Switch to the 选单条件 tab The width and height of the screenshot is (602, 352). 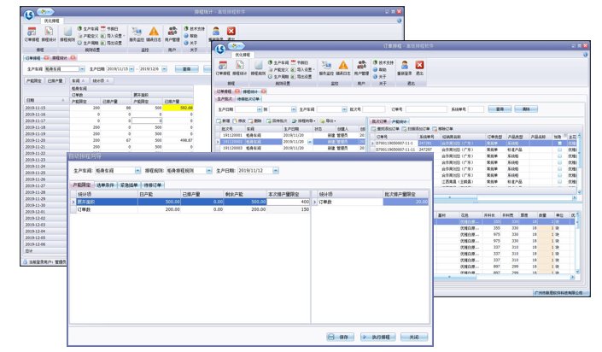tap(106, 185)
